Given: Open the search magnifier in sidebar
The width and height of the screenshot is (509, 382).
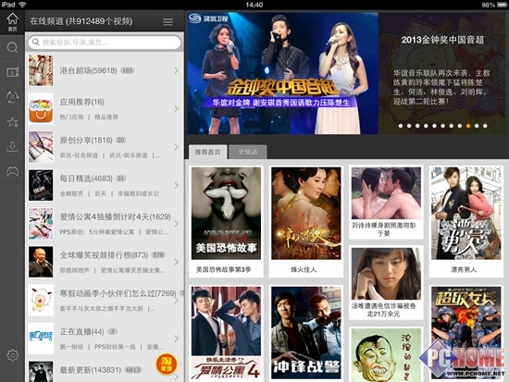Looking at the screenshot, I should pos(12,47).
